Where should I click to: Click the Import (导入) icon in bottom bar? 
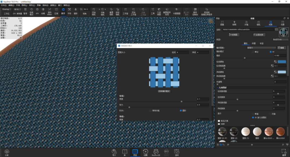tap(114, 153)
